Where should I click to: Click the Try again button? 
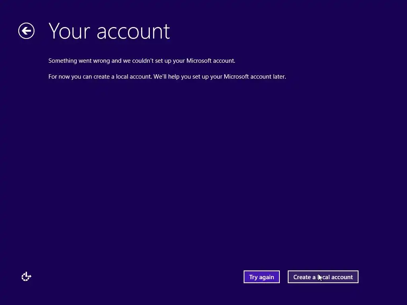[262, 277]
